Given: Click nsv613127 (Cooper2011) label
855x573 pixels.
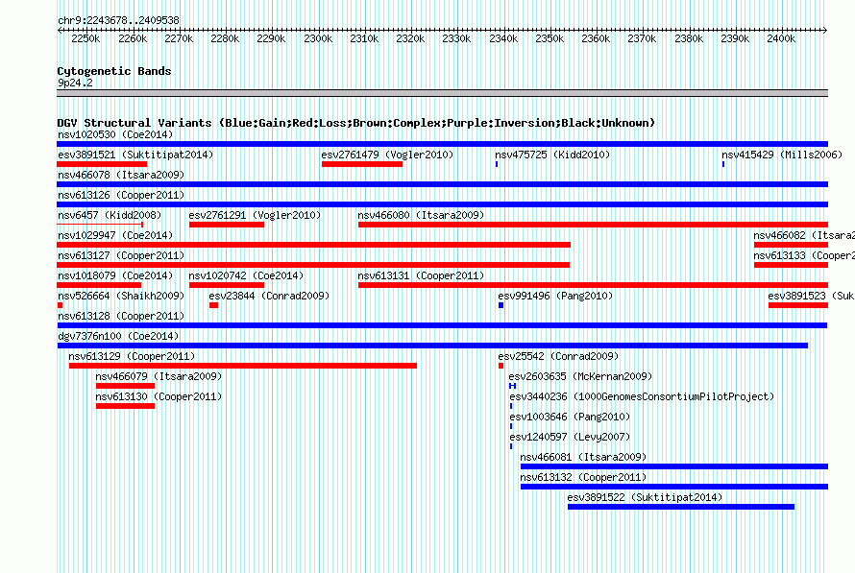Looking at the screenshot, I should pyautogui.click(x=121, y=255).
